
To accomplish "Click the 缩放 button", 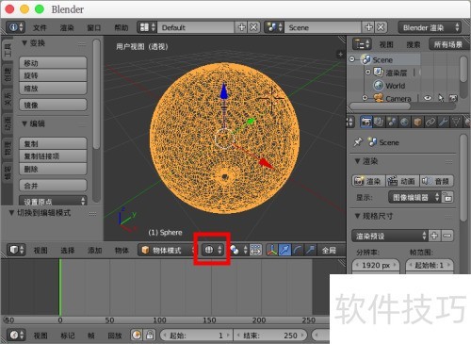I will pos(53,89).
